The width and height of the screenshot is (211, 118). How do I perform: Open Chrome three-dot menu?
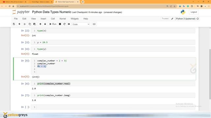tap(209, 6)
